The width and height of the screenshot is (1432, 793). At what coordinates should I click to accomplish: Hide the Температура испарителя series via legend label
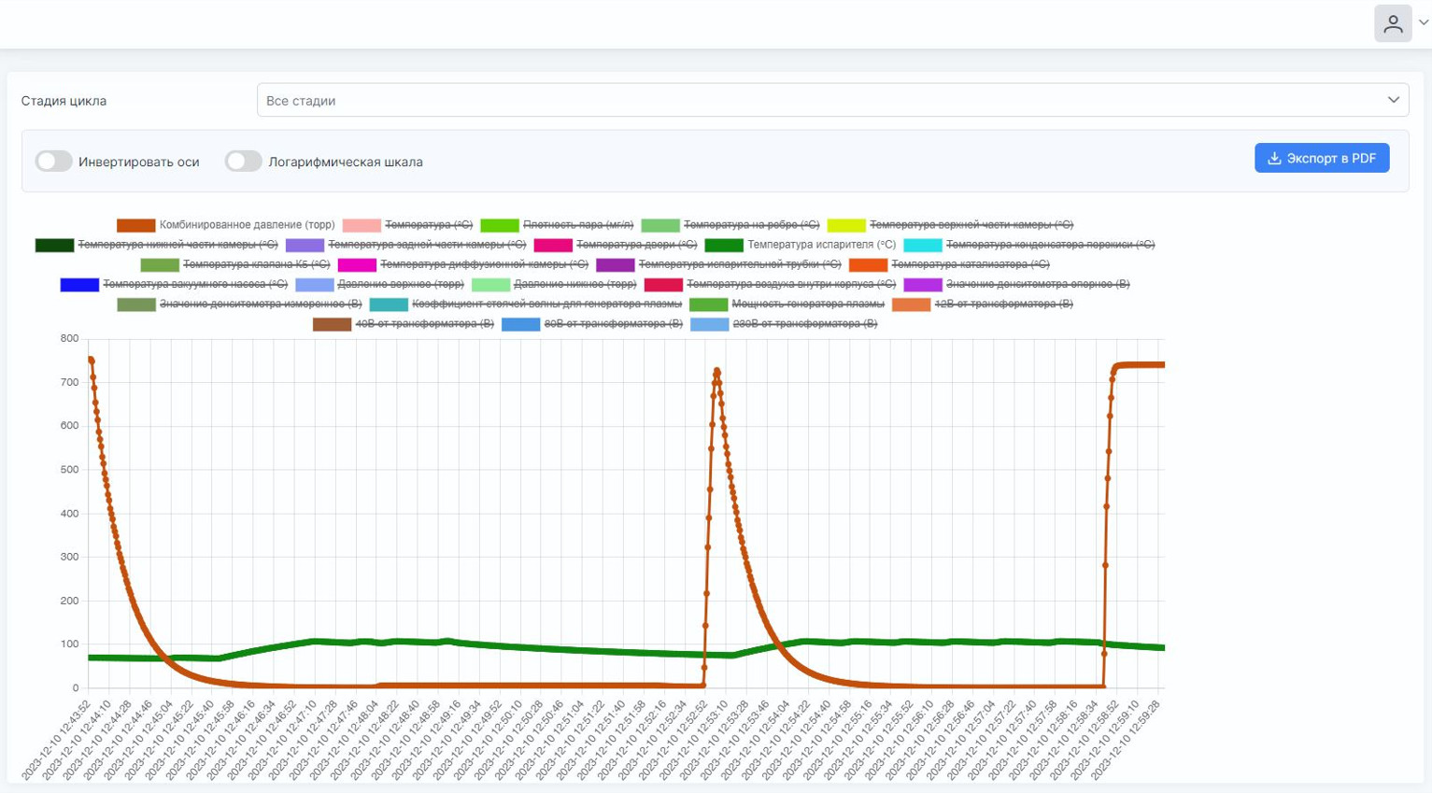pyautogui.click(x=821, y=245)
